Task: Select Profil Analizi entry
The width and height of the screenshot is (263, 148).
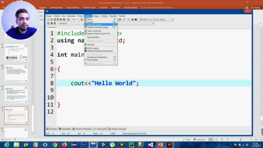Action: pos(101,49)
